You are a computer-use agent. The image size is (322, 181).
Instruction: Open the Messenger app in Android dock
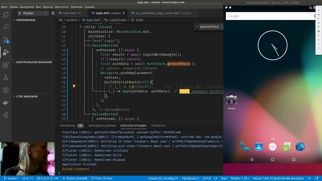pyautogui.click(x=286, y=147)
